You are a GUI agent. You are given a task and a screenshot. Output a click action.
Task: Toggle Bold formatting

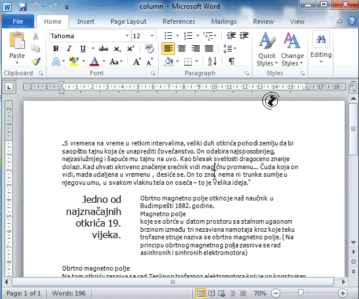click(x=56, y=49)
